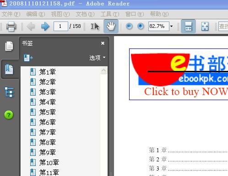Activate the Hand tool
Screen dimensions: 228x176
tap(111, 26)
